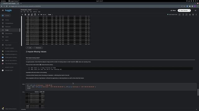Viewport: 199px width, 111px height.
Task: Click the forecast_roast notebook title
Action: 26,10
